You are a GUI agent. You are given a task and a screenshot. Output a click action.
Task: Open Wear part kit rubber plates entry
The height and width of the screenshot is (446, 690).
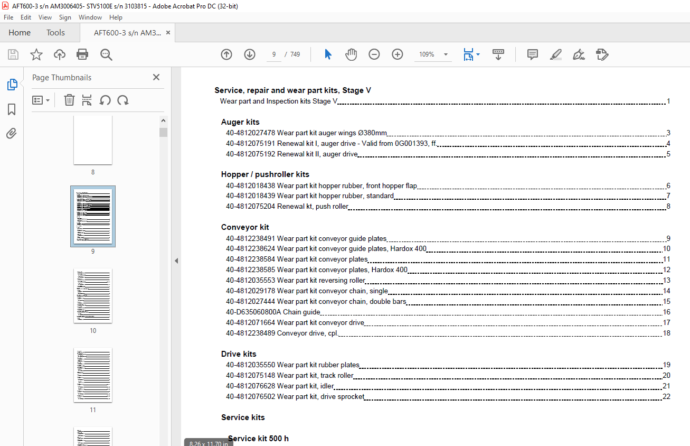448,365
